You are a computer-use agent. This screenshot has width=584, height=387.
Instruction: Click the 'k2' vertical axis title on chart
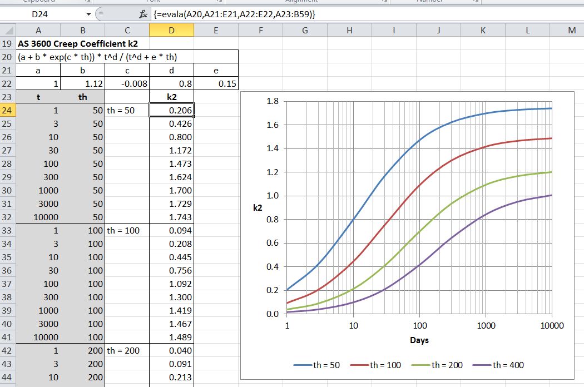256,208
